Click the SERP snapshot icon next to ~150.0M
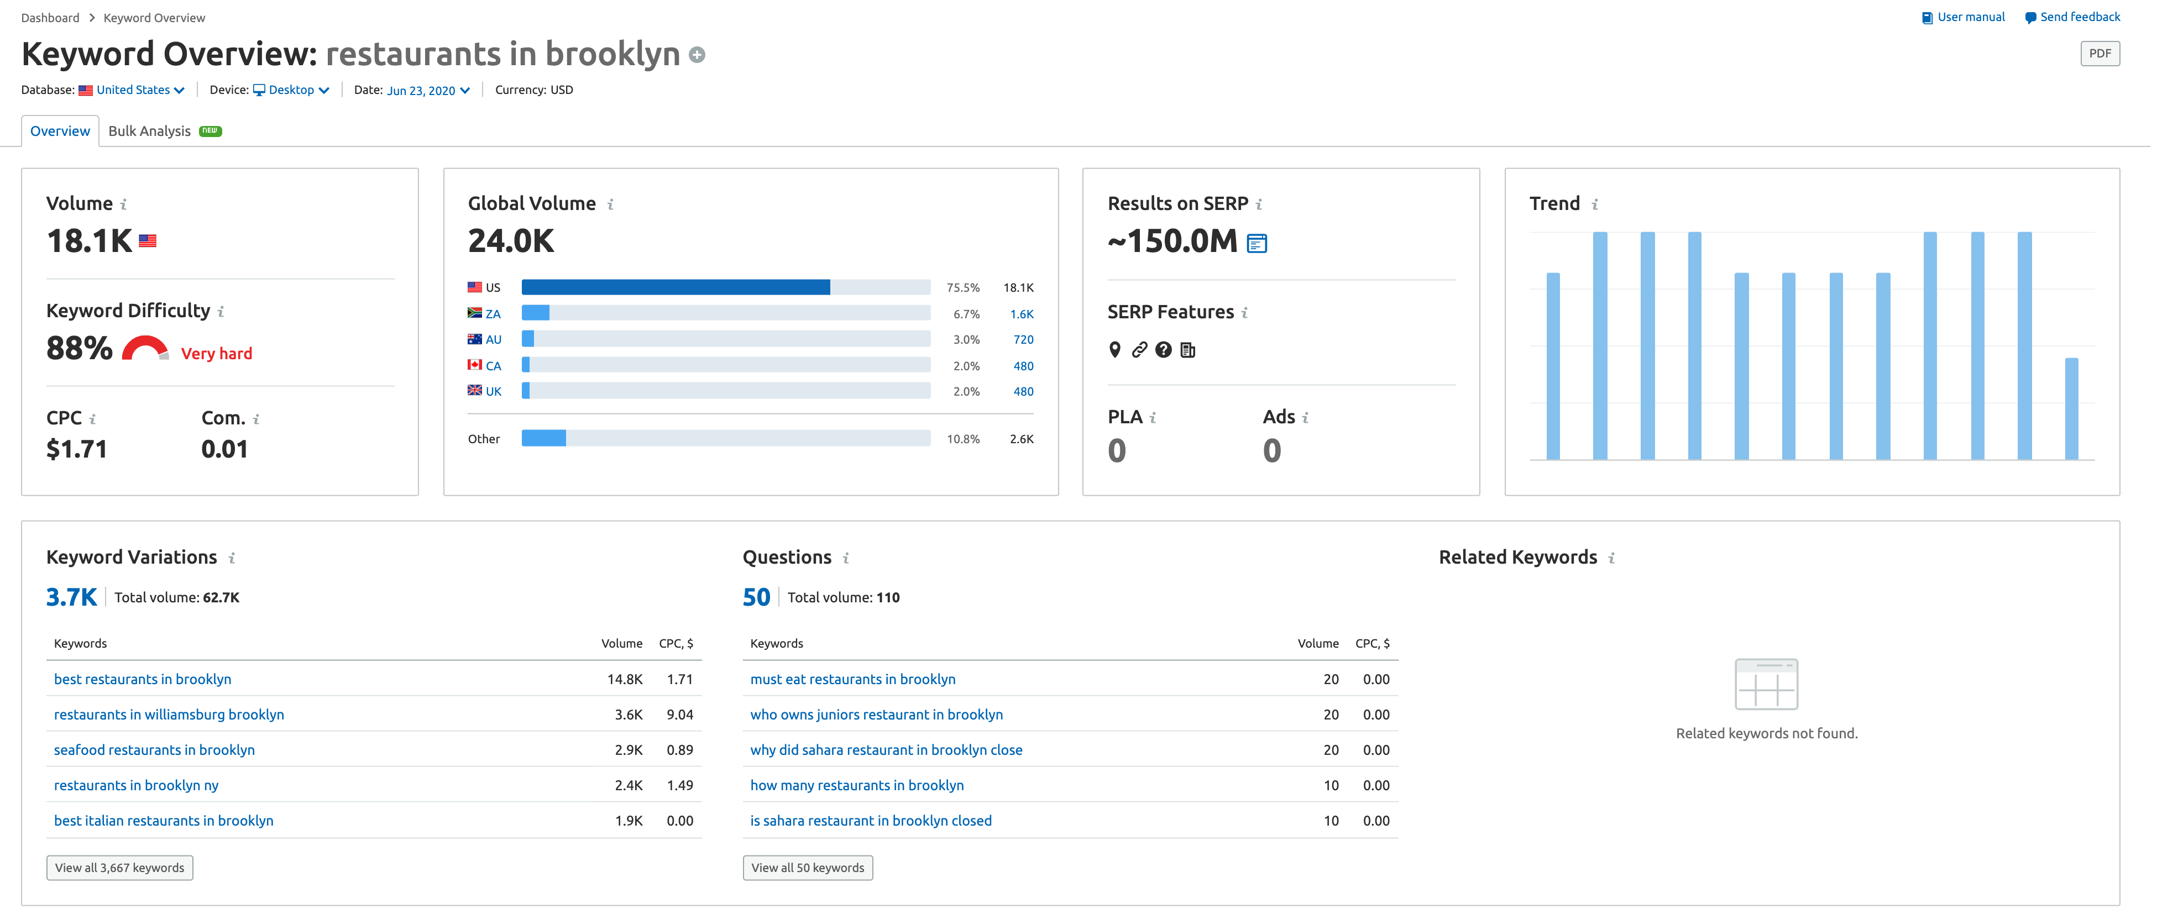Screen dimensions: 2157x914 (1257, 244)
